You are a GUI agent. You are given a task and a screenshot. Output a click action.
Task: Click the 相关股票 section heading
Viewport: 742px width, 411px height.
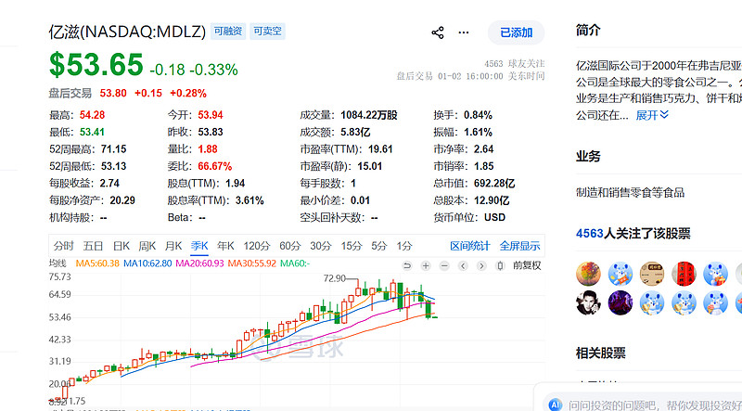coord(600,353)
